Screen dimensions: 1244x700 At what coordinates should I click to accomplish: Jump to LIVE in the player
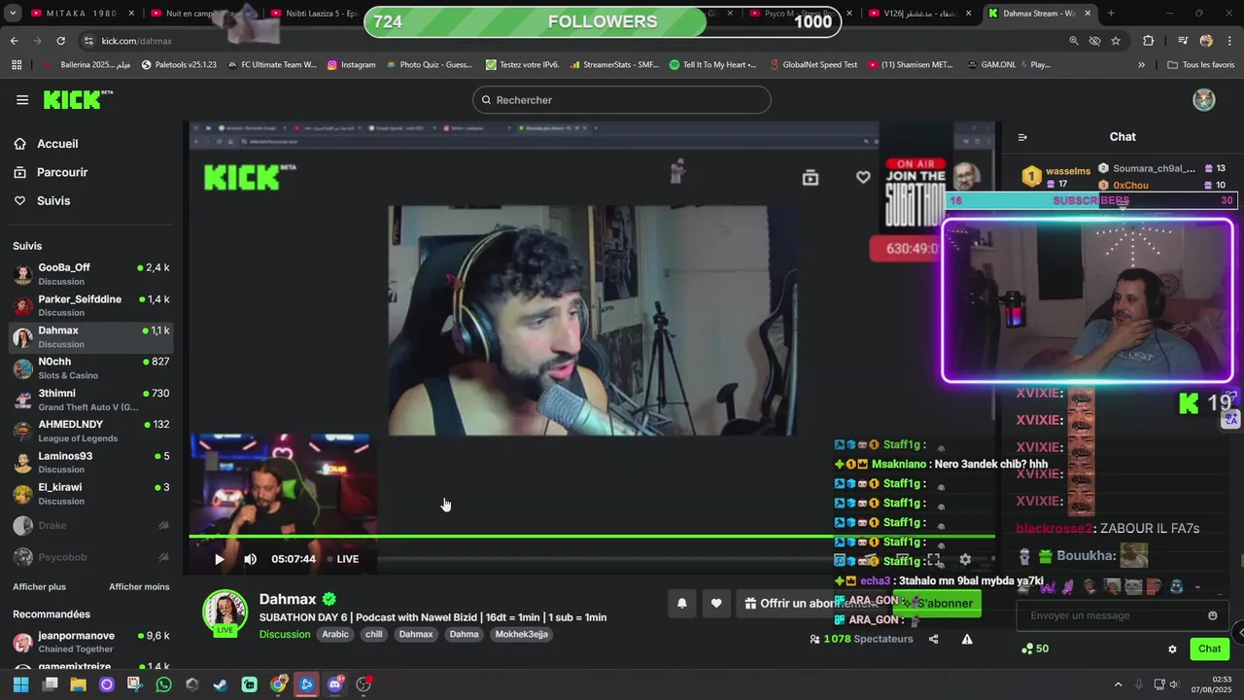click(x=343, y=559)
